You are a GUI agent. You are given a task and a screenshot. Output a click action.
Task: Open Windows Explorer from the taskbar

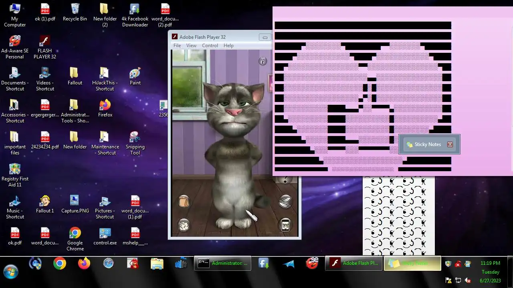(x=157, y=263)
